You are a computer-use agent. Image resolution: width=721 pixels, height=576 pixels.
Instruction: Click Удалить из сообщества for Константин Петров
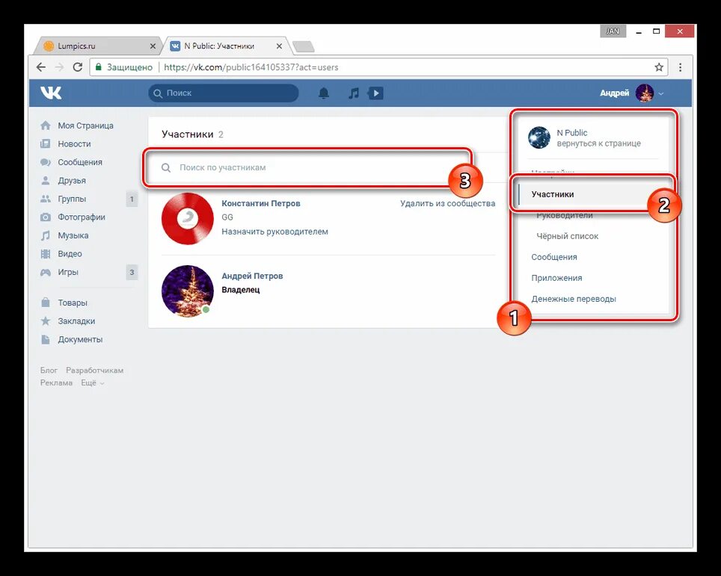click(x=447, y=203)
